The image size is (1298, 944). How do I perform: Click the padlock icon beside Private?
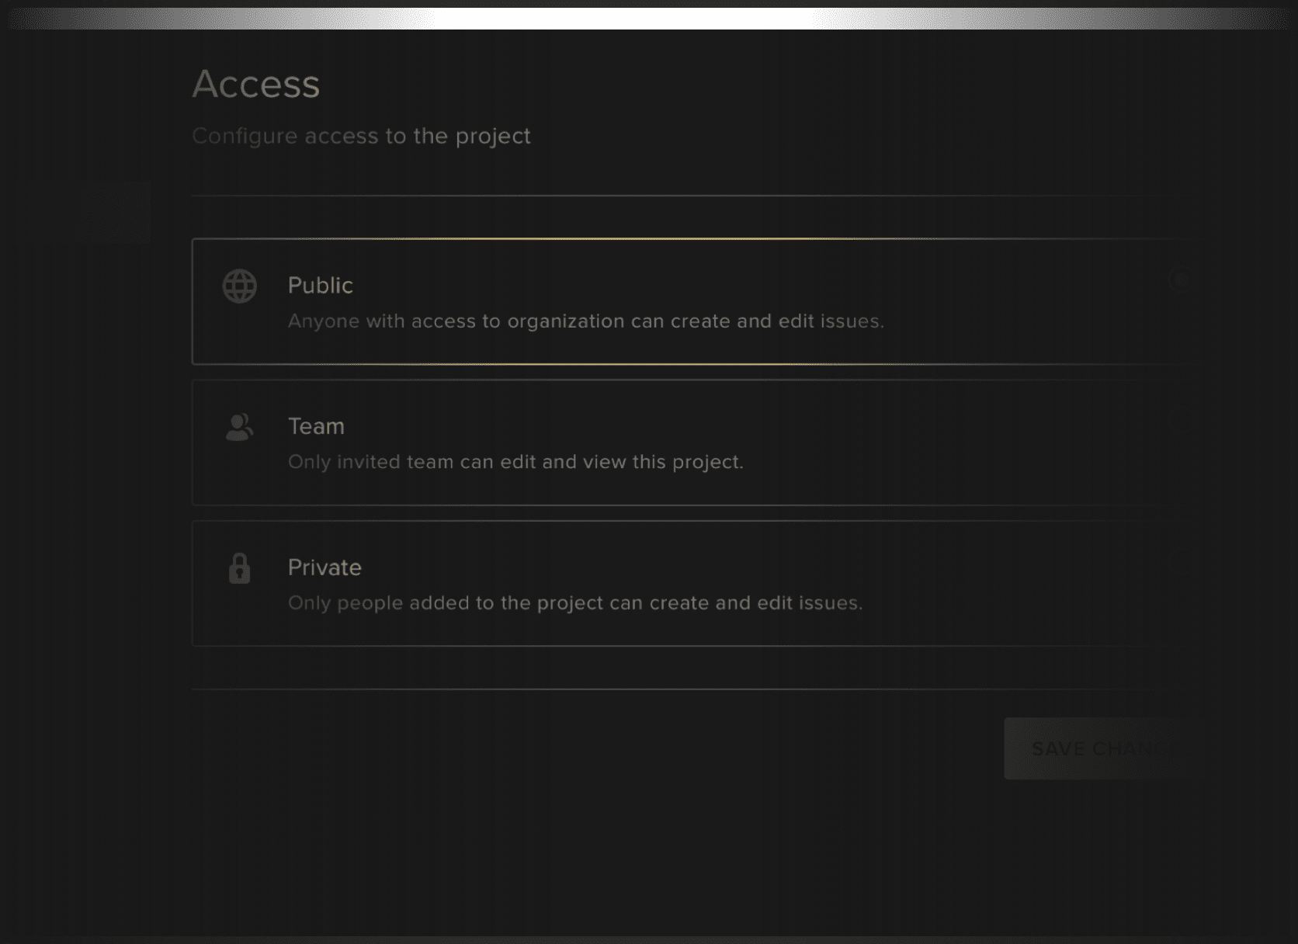pyautogui.click(x=240, y=568)
